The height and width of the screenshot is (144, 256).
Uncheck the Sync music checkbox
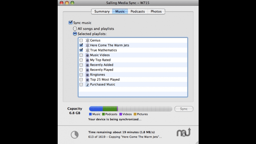click(71, 23)
